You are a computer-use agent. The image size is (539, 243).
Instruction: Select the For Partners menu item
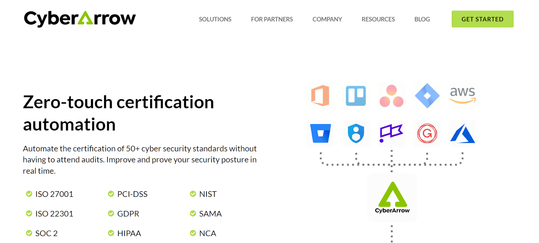[272, 19]
